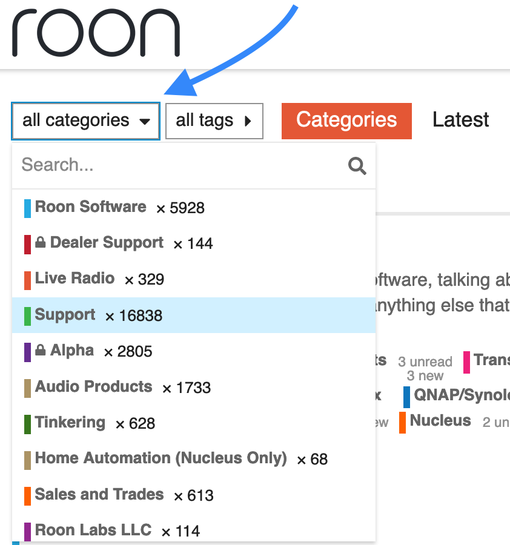
Task: Click the green swatch beside Support
Action: tap(27, 316)
